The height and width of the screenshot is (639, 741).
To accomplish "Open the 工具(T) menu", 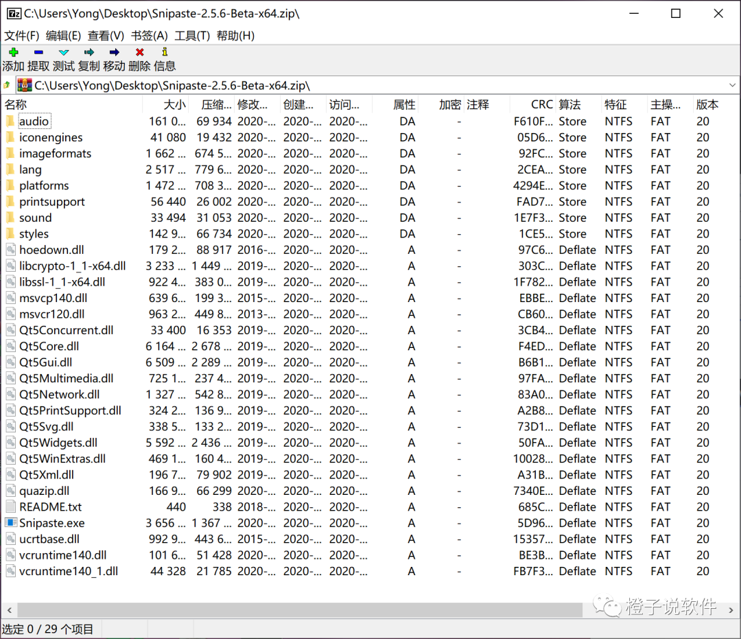I will pyautogui.click(x=192, y=36).
